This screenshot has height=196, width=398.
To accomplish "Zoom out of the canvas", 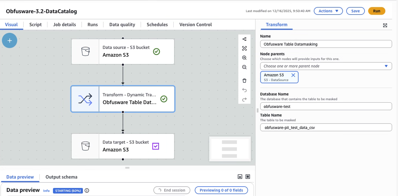I will coord(244,67).
